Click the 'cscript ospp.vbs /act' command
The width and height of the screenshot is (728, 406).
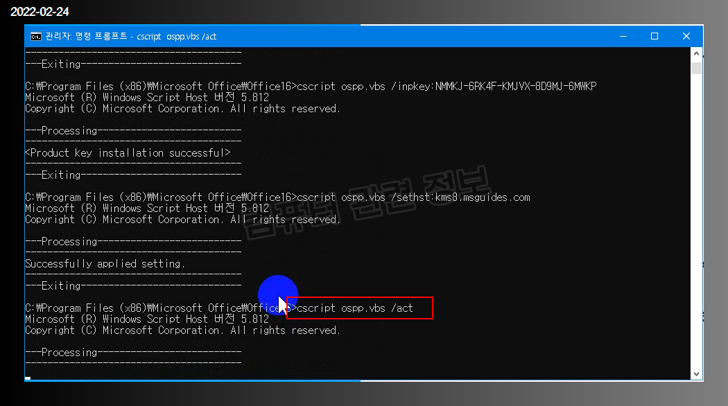click(355, 308)
